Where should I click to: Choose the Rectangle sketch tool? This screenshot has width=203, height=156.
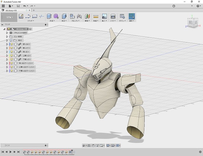pyautogui.click(x=35, y=16)
